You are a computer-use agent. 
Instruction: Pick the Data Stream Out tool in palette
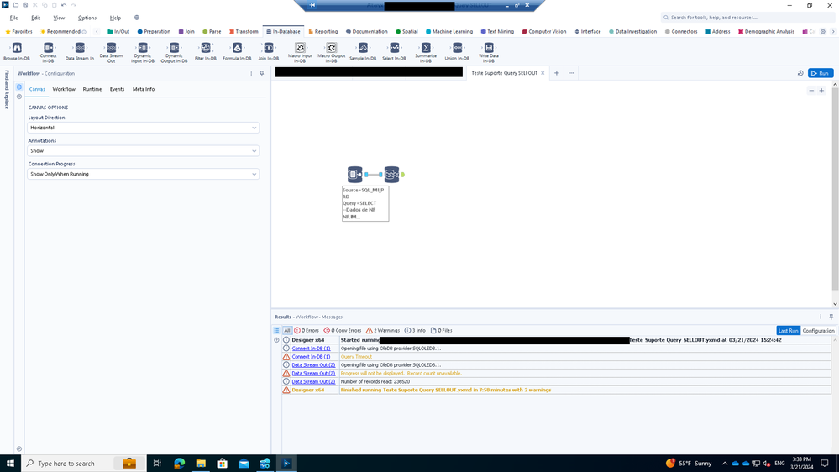tap(112, 52)
